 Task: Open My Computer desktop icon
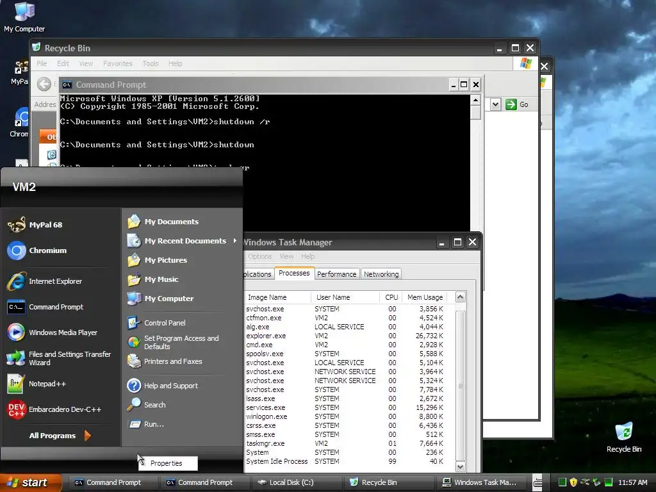[24, 17]
